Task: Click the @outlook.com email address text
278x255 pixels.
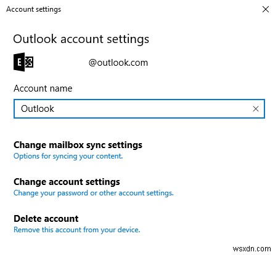Action: tap(118, 63)
